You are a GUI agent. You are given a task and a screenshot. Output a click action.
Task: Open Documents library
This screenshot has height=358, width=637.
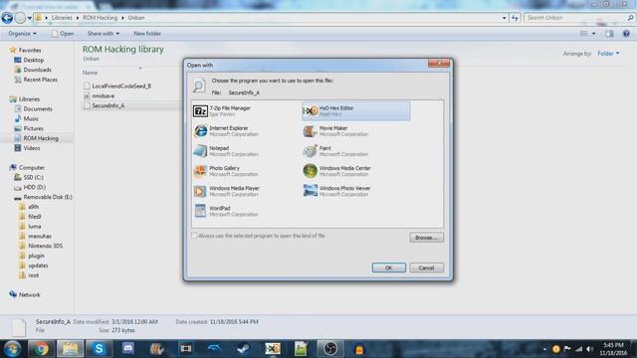pyautogui.click(x=38, y=108)
